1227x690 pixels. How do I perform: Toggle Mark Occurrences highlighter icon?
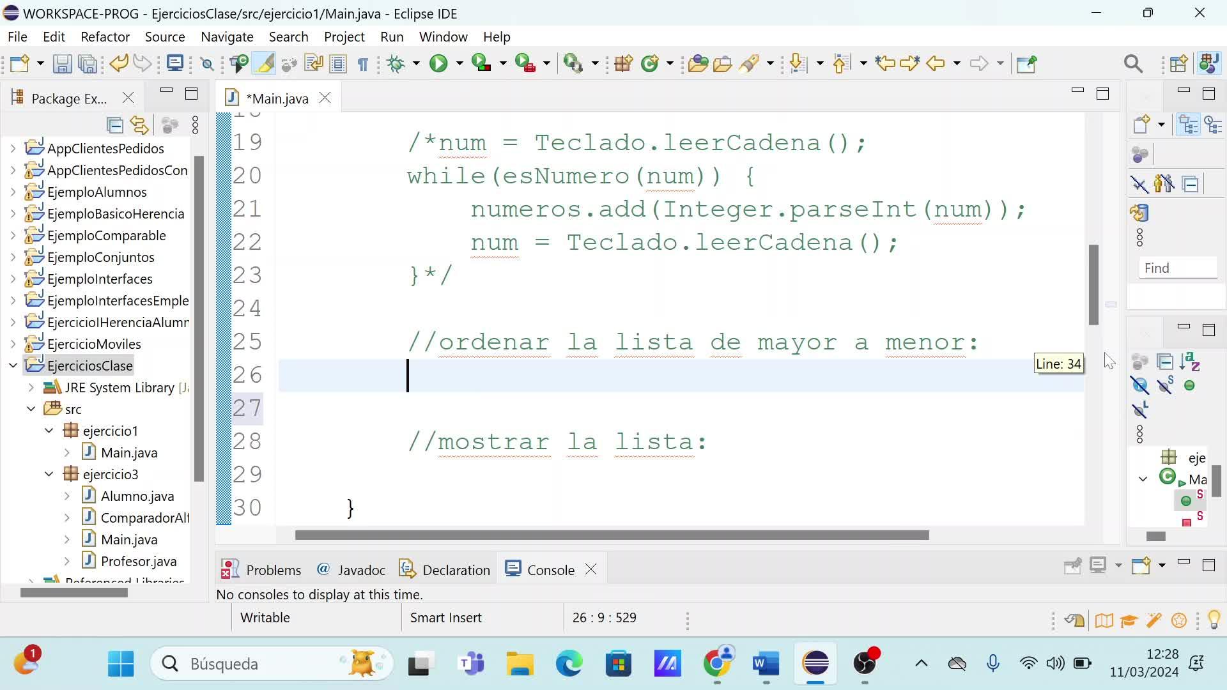(x=264, y=63)
